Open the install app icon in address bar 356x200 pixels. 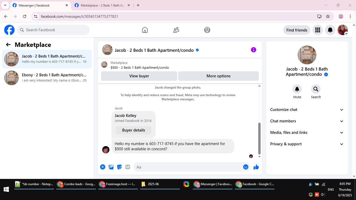click(320, 16)
